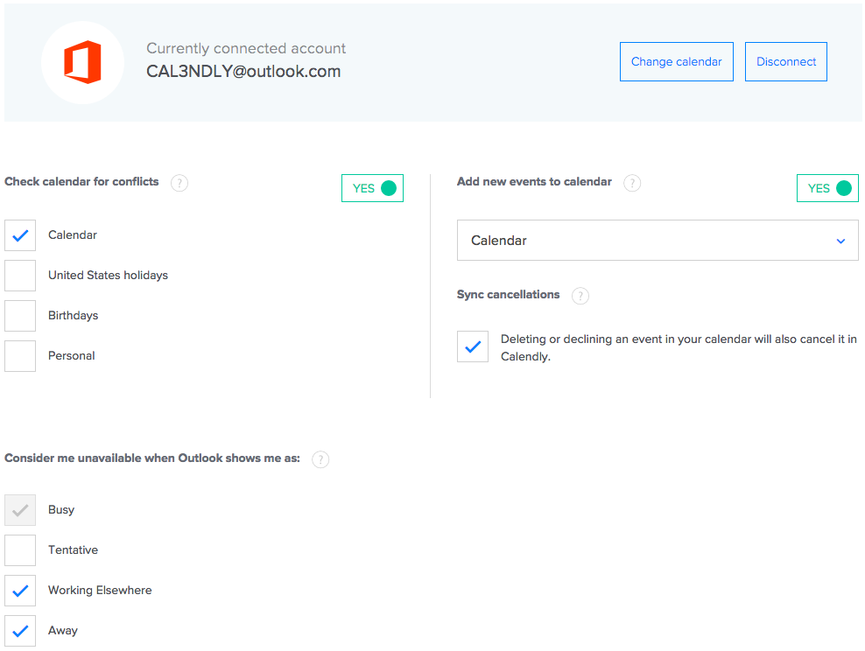Check the Birthdays checkbox
This screenshot has width=865, height=651.
coord(20,316)
